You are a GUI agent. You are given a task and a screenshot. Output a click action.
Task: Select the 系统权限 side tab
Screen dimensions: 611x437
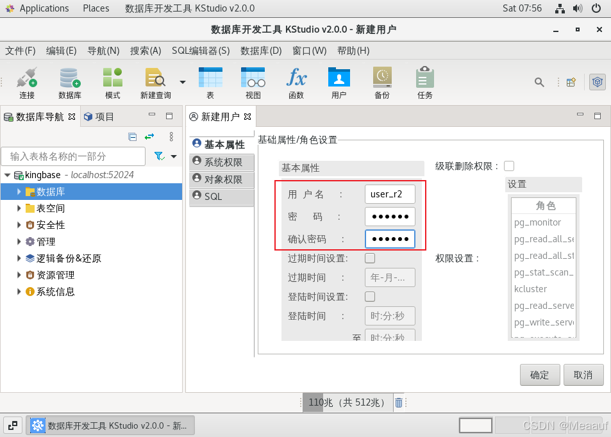pos(221,162)
